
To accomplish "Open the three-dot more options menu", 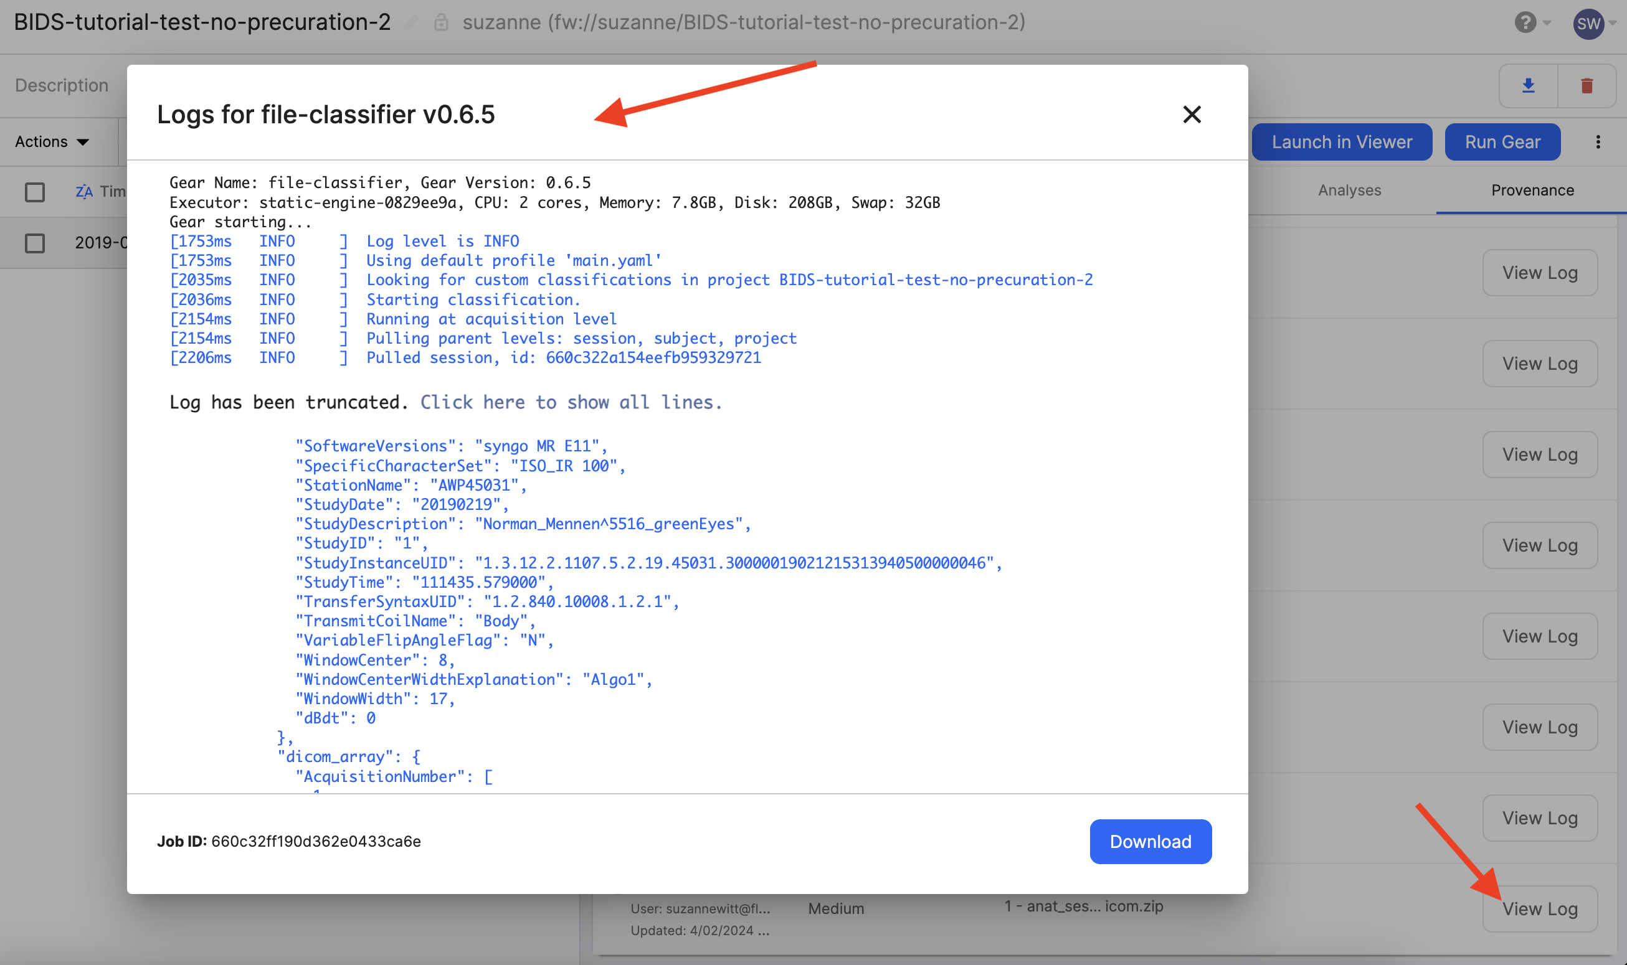I will coord(1598,142).
